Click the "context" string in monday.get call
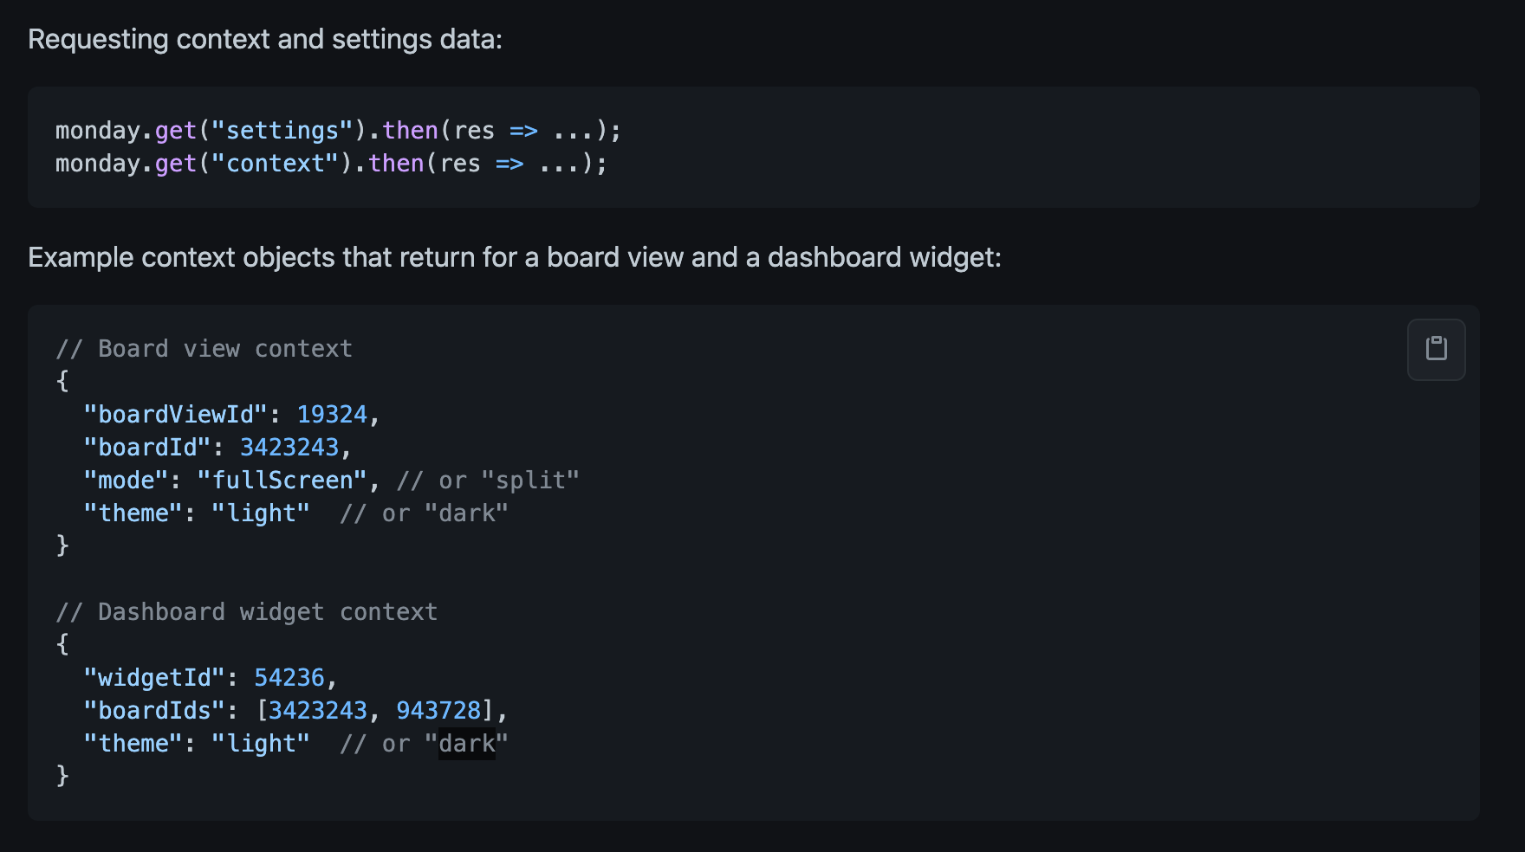This screenshot has height=852, width=1525. point(276,164)
